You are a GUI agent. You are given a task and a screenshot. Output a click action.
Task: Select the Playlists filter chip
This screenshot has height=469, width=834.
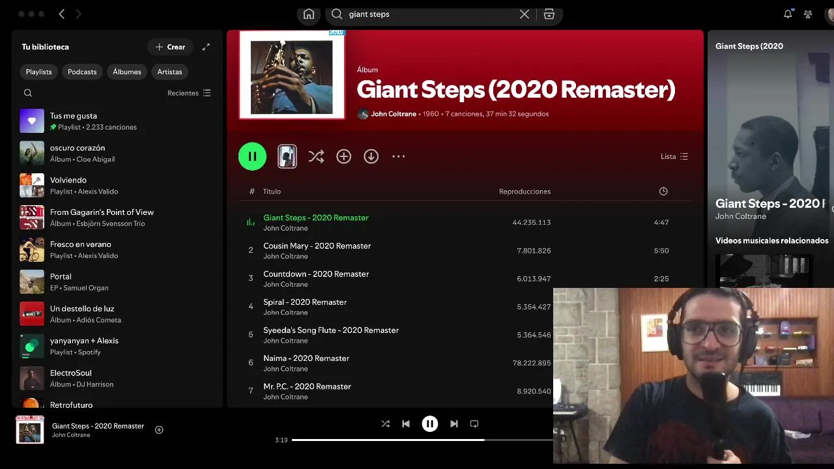point(39,72)
